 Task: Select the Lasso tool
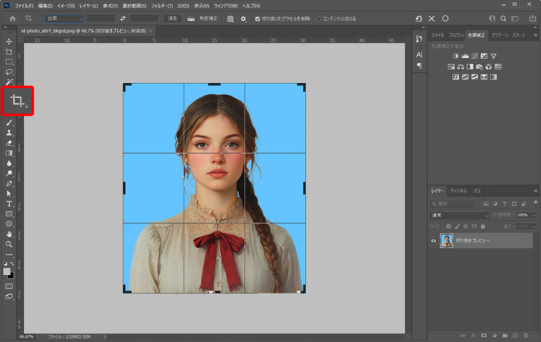9,72
